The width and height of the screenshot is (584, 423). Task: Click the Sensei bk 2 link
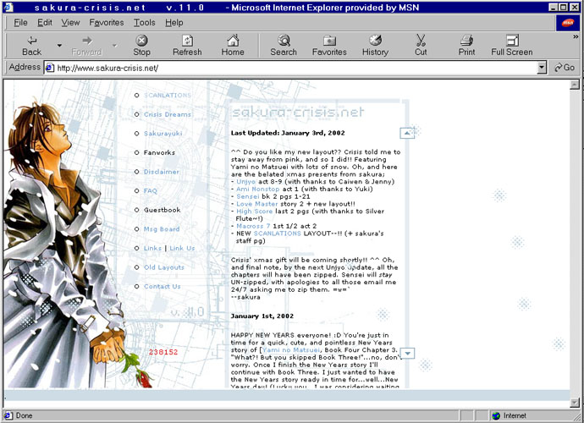(x=247, y=196)
